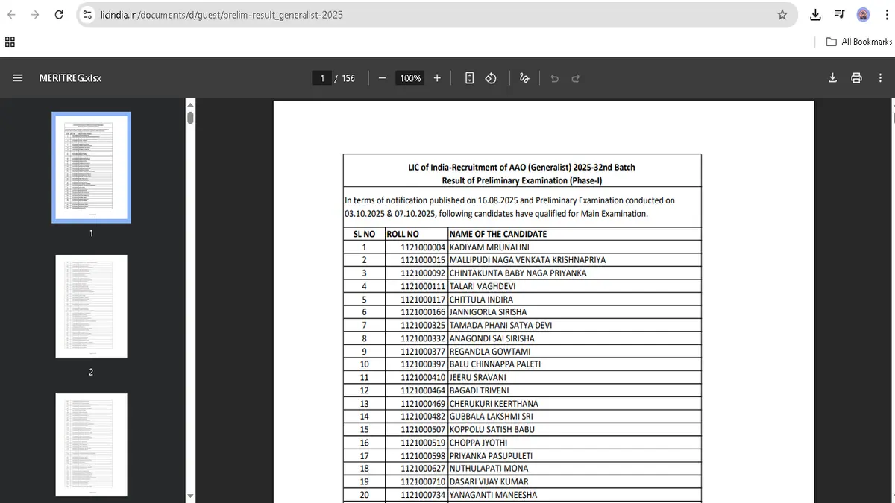The image size is (895, 503).
Task: Open the browser Downloads icon
Action: pyautogui.click(x=815, y=14)
